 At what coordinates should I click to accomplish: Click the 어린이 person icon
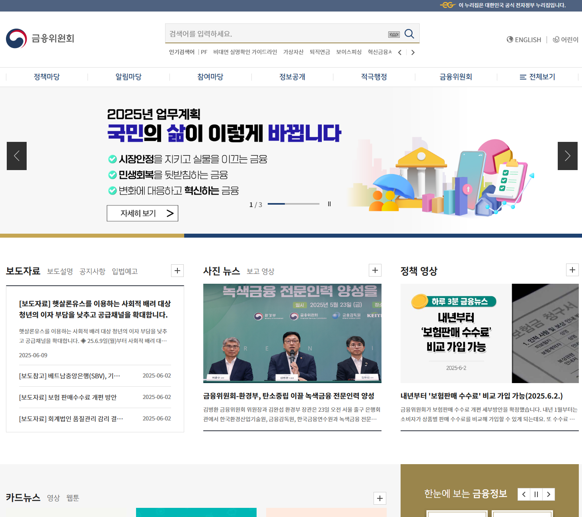[x=556, y=39]
